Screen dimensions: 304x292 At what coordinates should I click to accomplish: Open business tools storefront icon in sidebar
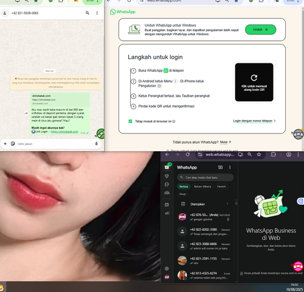(167, 205)
